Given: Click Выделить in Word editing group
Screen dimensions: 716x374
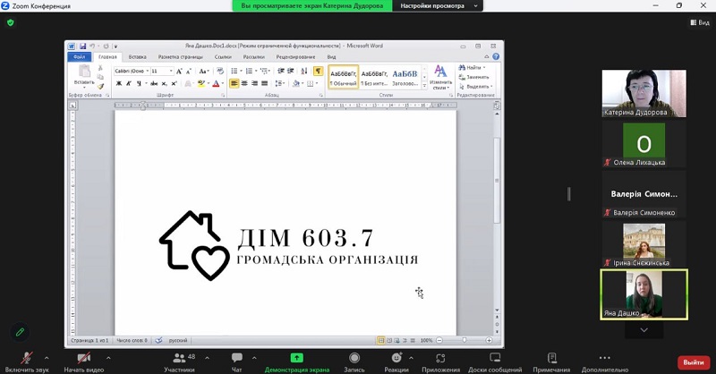Looking at the screenshot, I should tap(476, 86).
